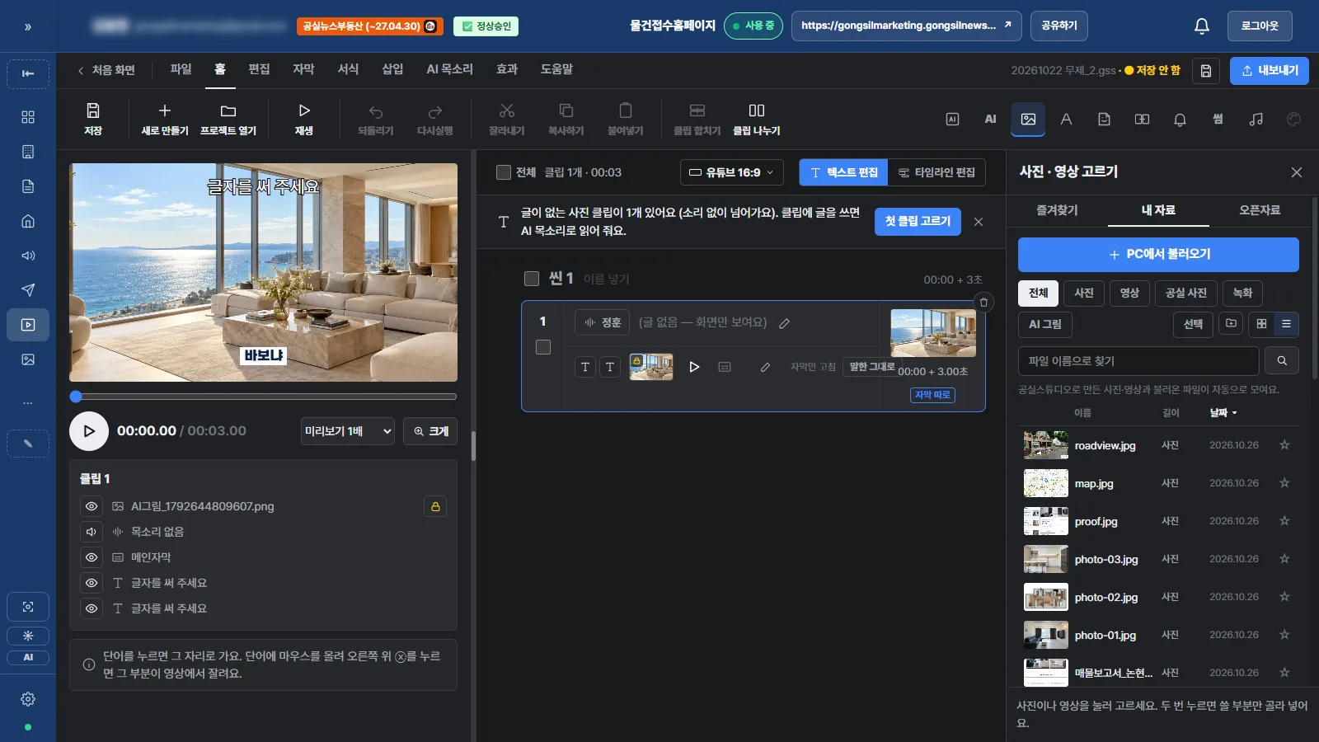
Task: Click the 복사하기 copy icon
Action: click(x=566, y=110)
